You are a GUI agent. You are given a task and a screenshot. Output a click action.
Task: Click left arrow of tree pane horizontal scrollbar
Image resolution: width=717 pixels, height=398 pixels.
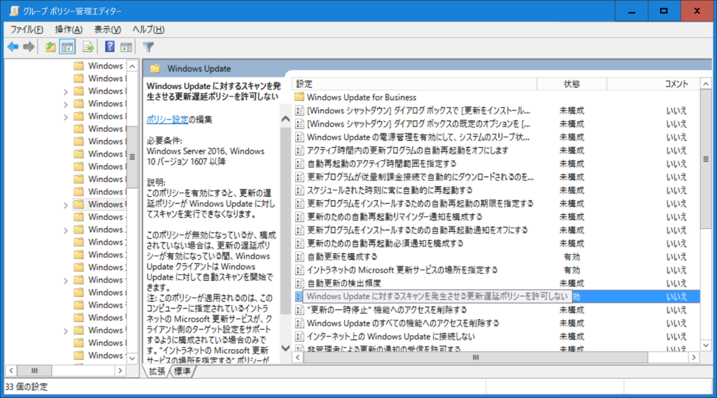pyautogui.click(x=10, y=371)
